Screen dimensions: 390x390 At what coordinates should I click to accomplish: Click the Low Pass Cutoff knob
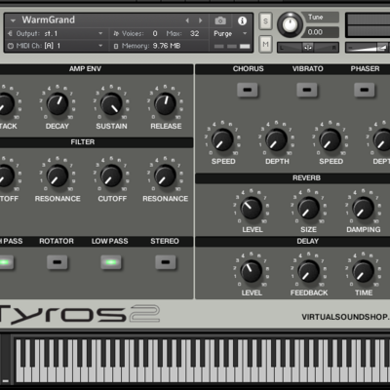[111, 175]
